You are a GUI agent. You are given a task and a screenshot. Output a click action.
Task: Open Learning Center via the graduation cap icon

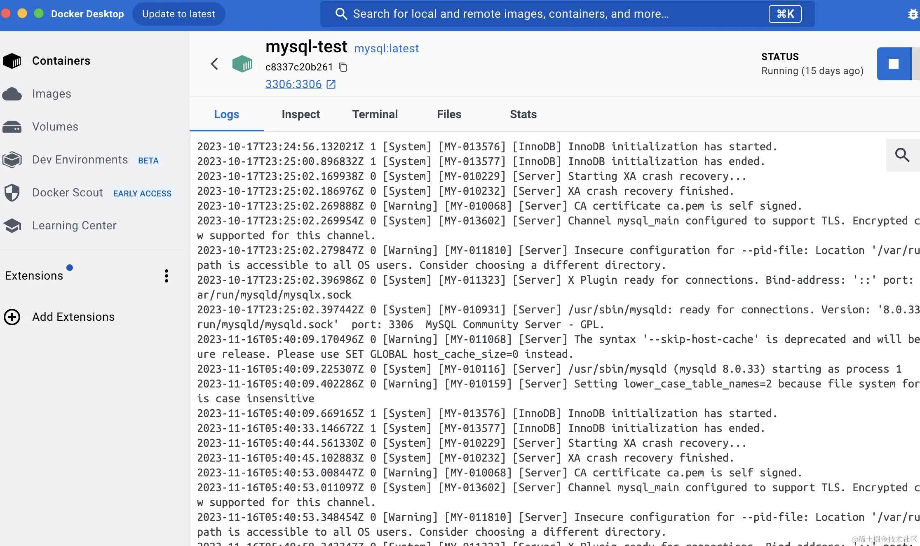point(12,226)
